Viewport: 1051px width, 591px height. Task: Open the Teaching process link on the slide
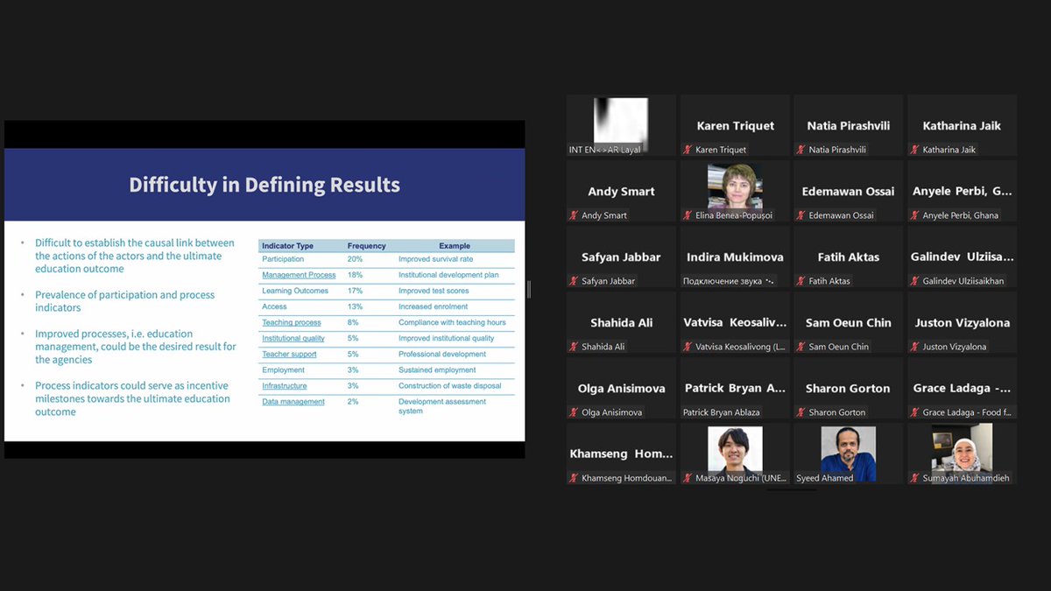coord(292,322)
